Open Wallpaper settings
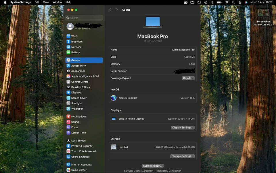Image resolution: width=276 pixels, height=173 pixels. pos(84,109)
